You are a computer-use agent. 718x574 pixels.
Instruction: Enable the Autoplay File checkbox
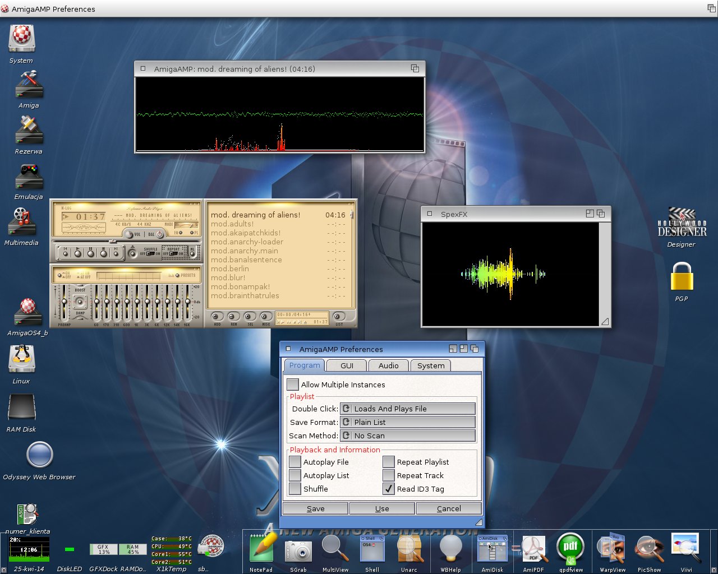click(295, 462)
